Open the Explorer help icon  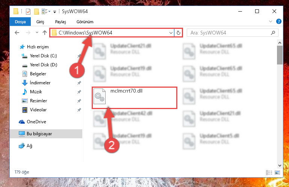(279, 21)
